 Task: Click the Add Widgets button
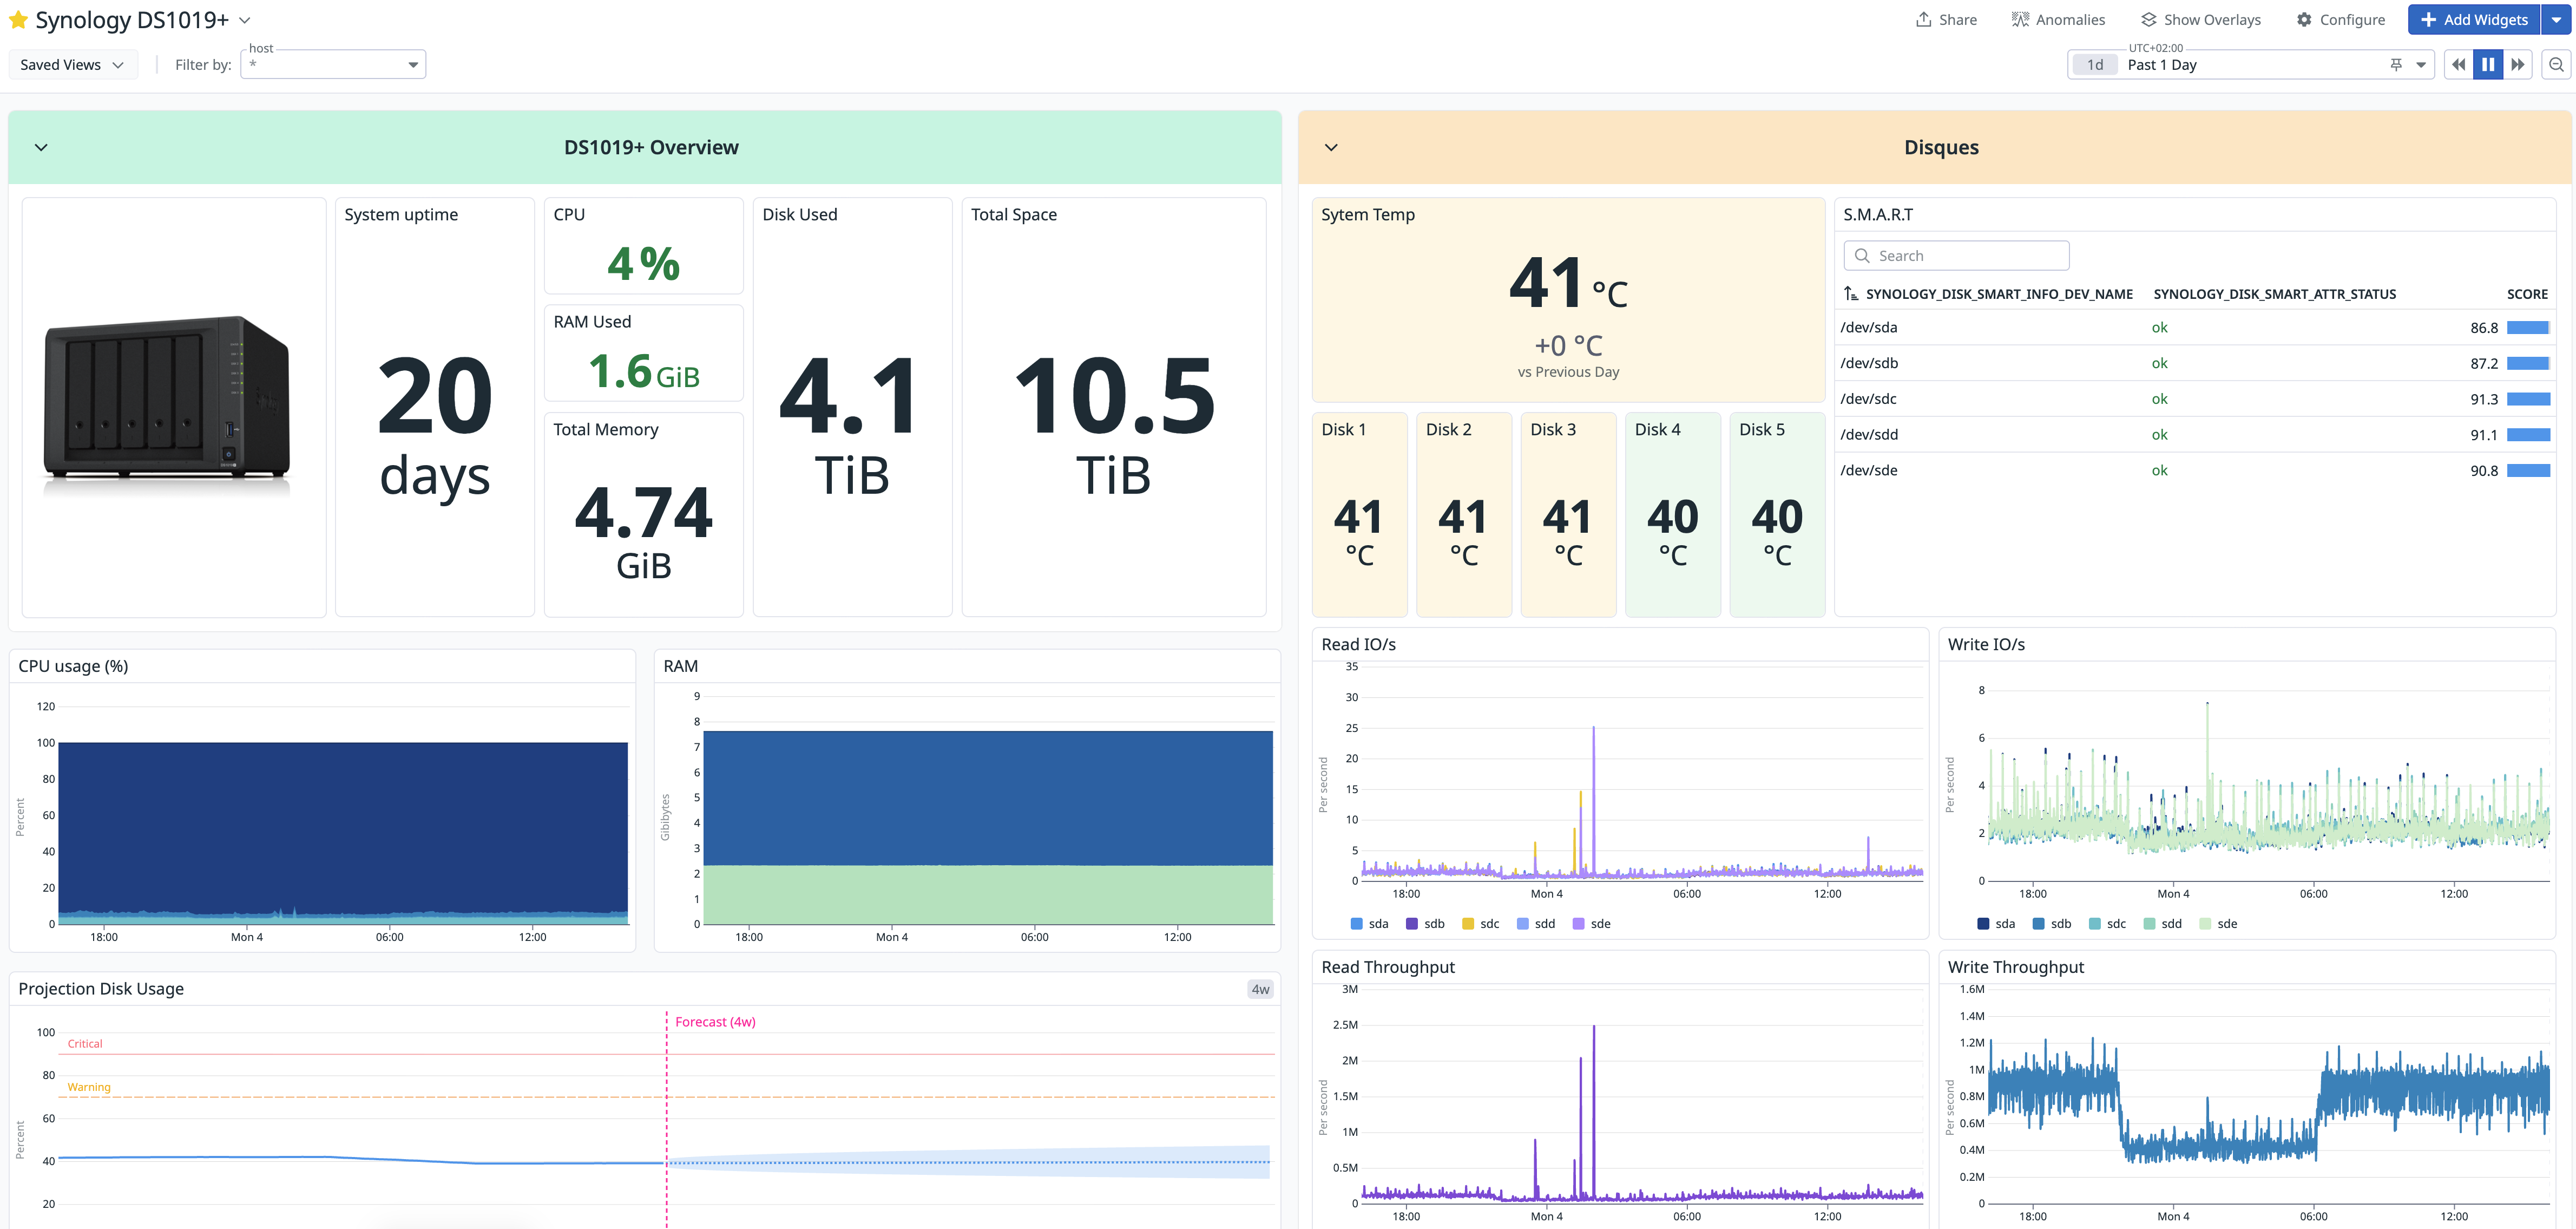coord(2473,20)
